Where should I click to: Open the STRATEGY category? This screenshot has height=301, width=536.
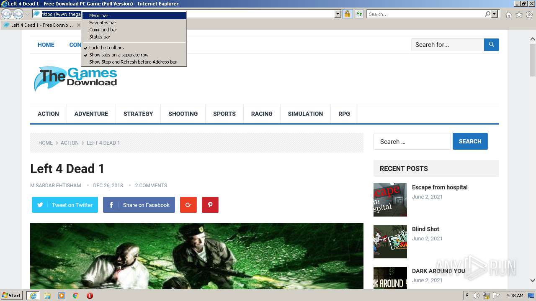(x=138, y=114)
